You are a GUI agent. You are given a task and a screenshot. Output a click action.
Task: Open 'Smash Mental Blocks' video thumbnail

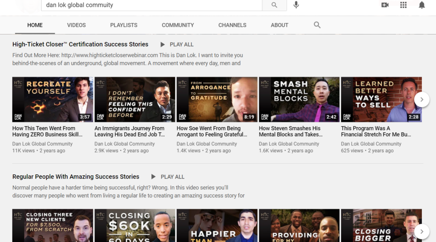pos(299,100)
